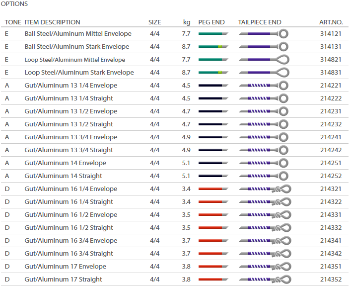The width and height of the screenshot is (351, 286).
Task: Click the loop tailpiece icon for 314821
Action: point(264,60)
